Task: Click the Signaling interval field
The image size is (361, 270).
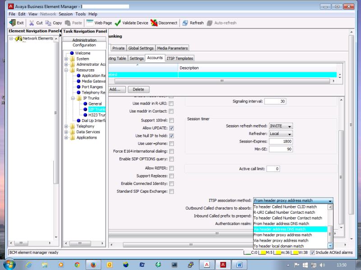Action: (x=275, y=101)
